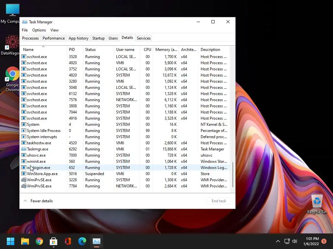333x249 pixels.
Task: Click the uhssvc.exe process icon
Action: click(24, 155)
